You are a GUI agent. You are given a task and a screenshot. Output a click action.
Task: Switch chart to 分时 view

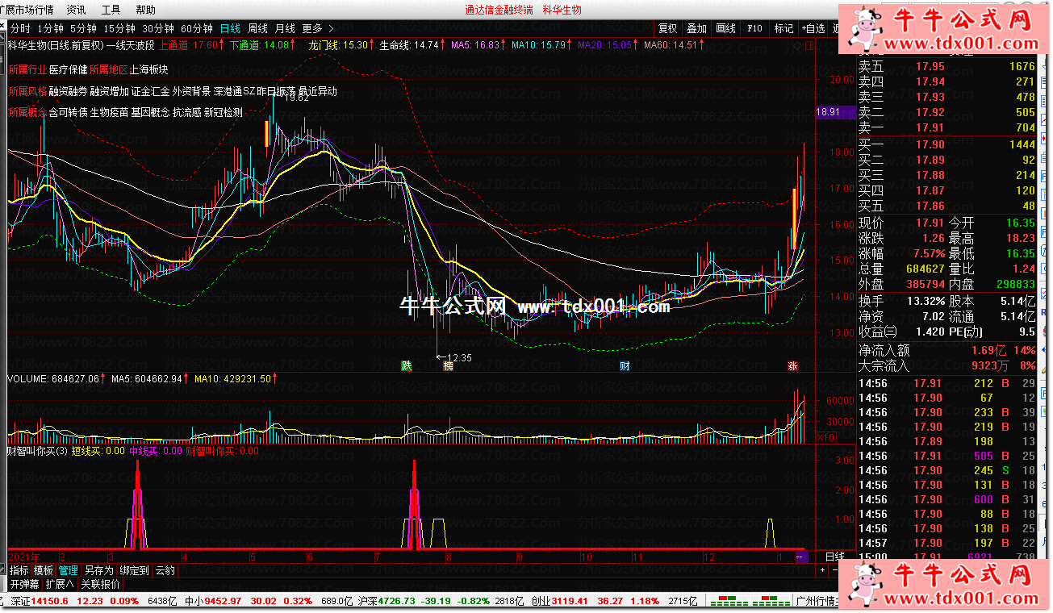20,28
